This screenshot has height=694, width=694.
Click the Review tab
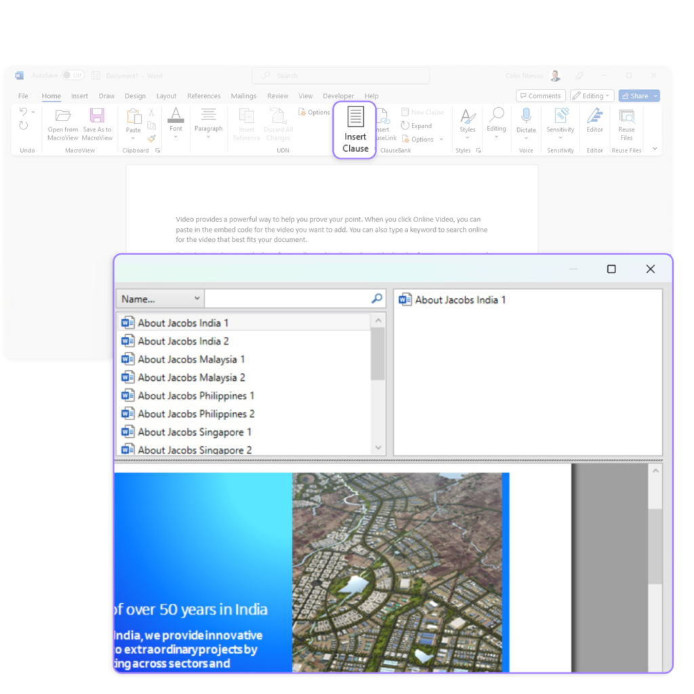(x=277, y=96)
